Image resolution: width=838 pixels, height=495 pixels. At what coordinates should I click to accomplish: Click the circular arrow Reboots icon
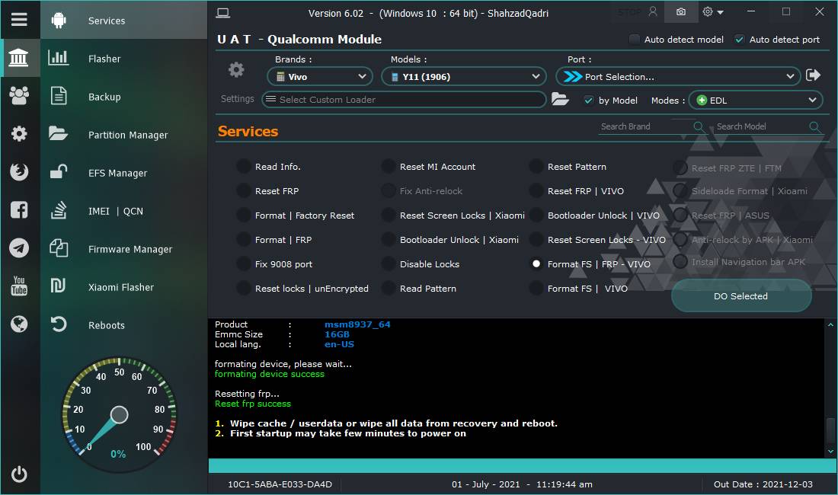click(x=58, y=324)
